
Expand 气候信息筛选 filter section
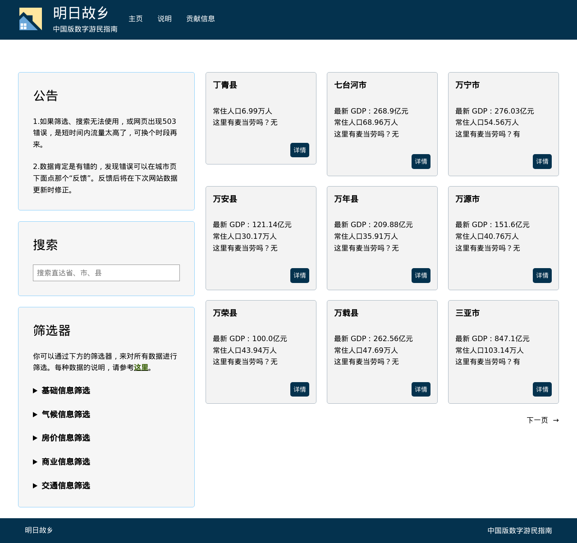[x=66, y=415]
